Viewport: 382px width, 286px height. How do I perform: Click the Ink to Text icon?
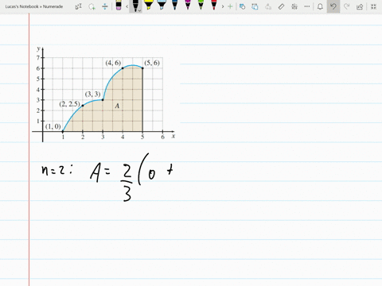coord(268,6)
